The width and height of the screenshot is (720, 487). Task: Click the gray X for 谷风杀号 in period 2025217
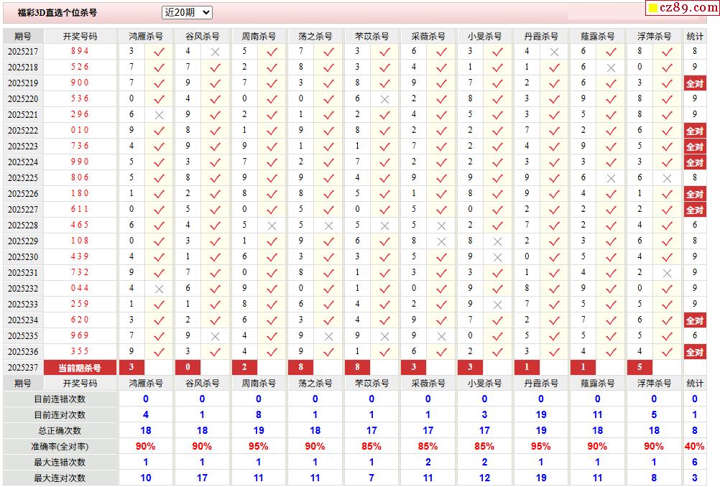pyautogui.click(x=215, y=52)
